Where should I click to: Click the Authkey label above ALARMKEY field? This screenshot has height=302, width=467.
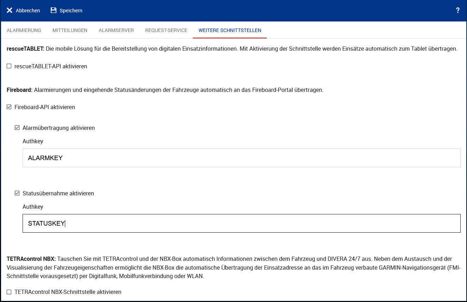[x=33, y=141]
